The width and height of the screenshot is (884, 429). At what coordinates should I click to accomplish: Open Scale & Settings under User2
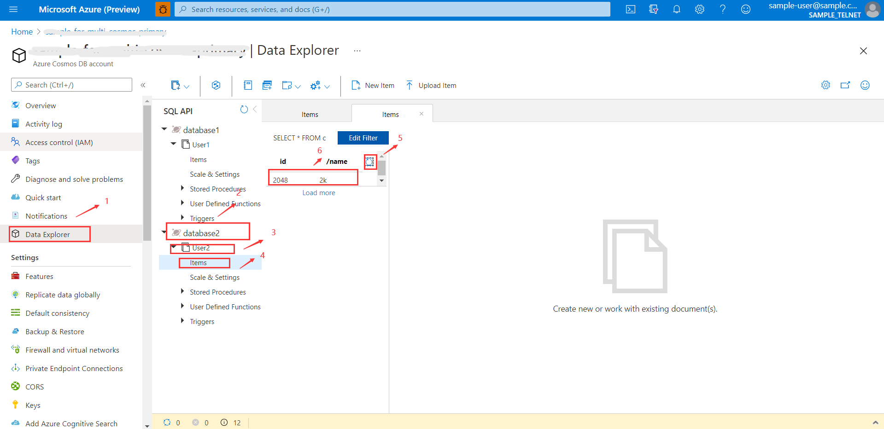215,278
